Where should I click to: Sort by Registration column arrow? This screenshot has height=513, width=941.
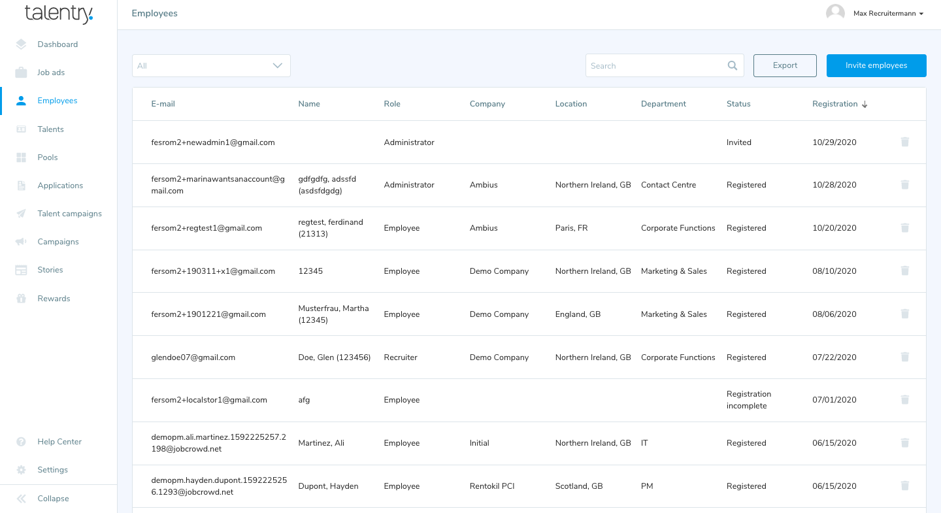[865, 105]
